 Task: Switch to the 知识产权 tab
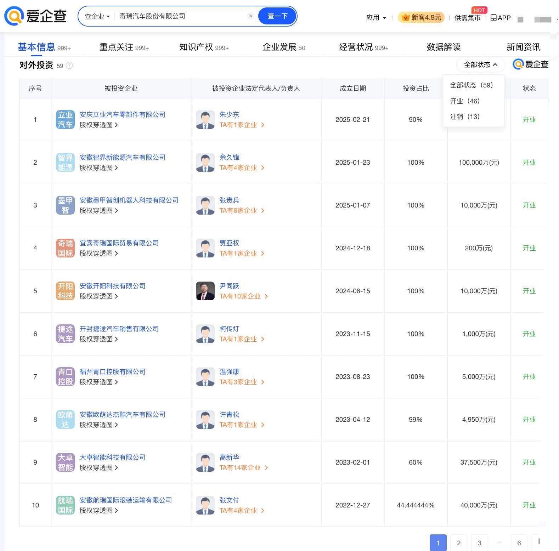click(x=204, y=47)
